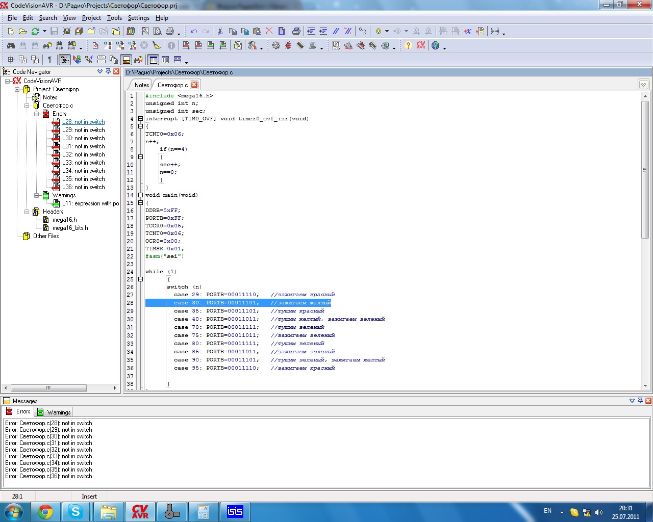Collapse the Светофор.c tree node
The width and height of the screenshot is (653, 522).
click(x=27, y=106)
